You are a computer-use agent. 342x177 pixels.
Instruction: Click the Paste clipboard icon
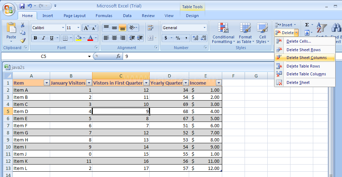click(11, 28)
